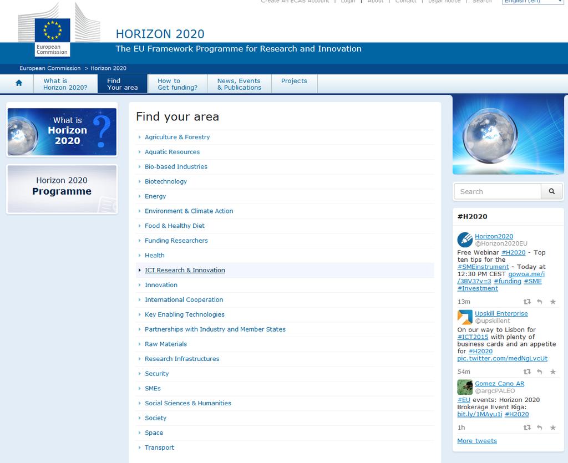
Task: Open the Horizon 2020 Programme banner
Action: pos(62,189)
